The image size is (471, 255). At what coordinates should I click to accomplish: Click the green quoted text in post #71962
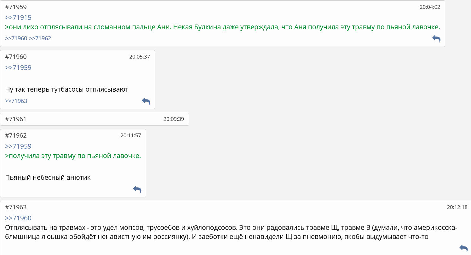(73, 156)
